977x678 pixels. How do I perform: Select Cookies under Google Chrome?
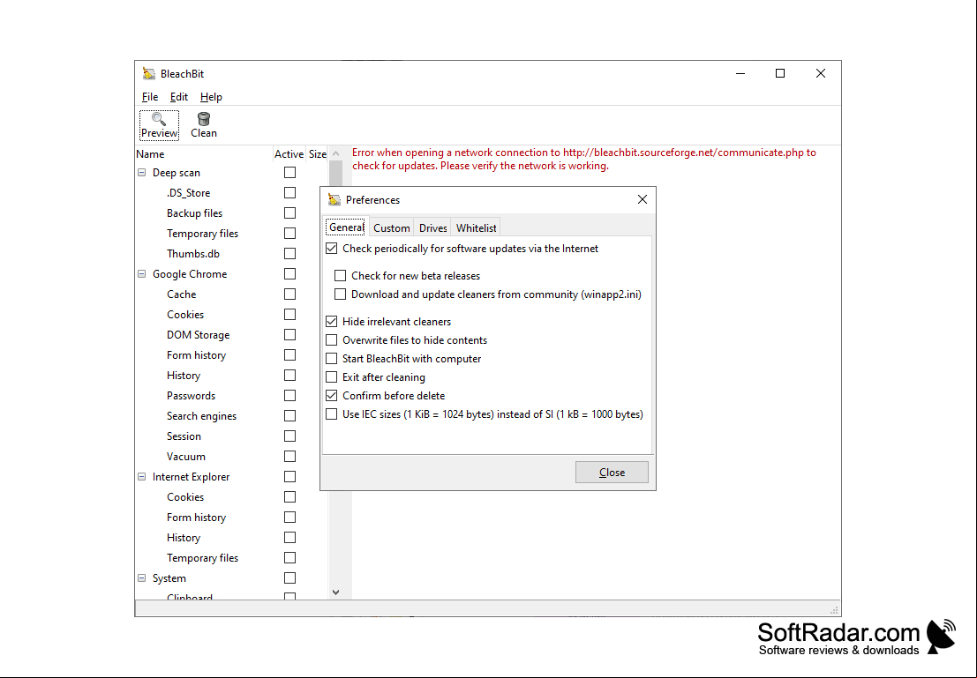click(x=185, y=315)
